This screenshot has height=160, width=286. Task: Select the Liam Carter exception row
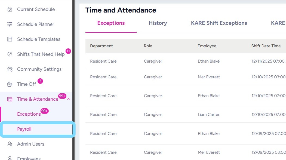point(208,115)
